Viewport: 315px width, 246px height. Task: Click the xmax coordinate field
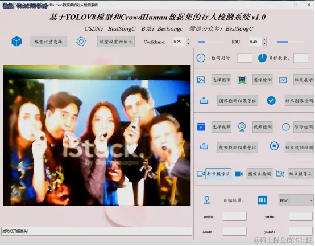[235, 231]
